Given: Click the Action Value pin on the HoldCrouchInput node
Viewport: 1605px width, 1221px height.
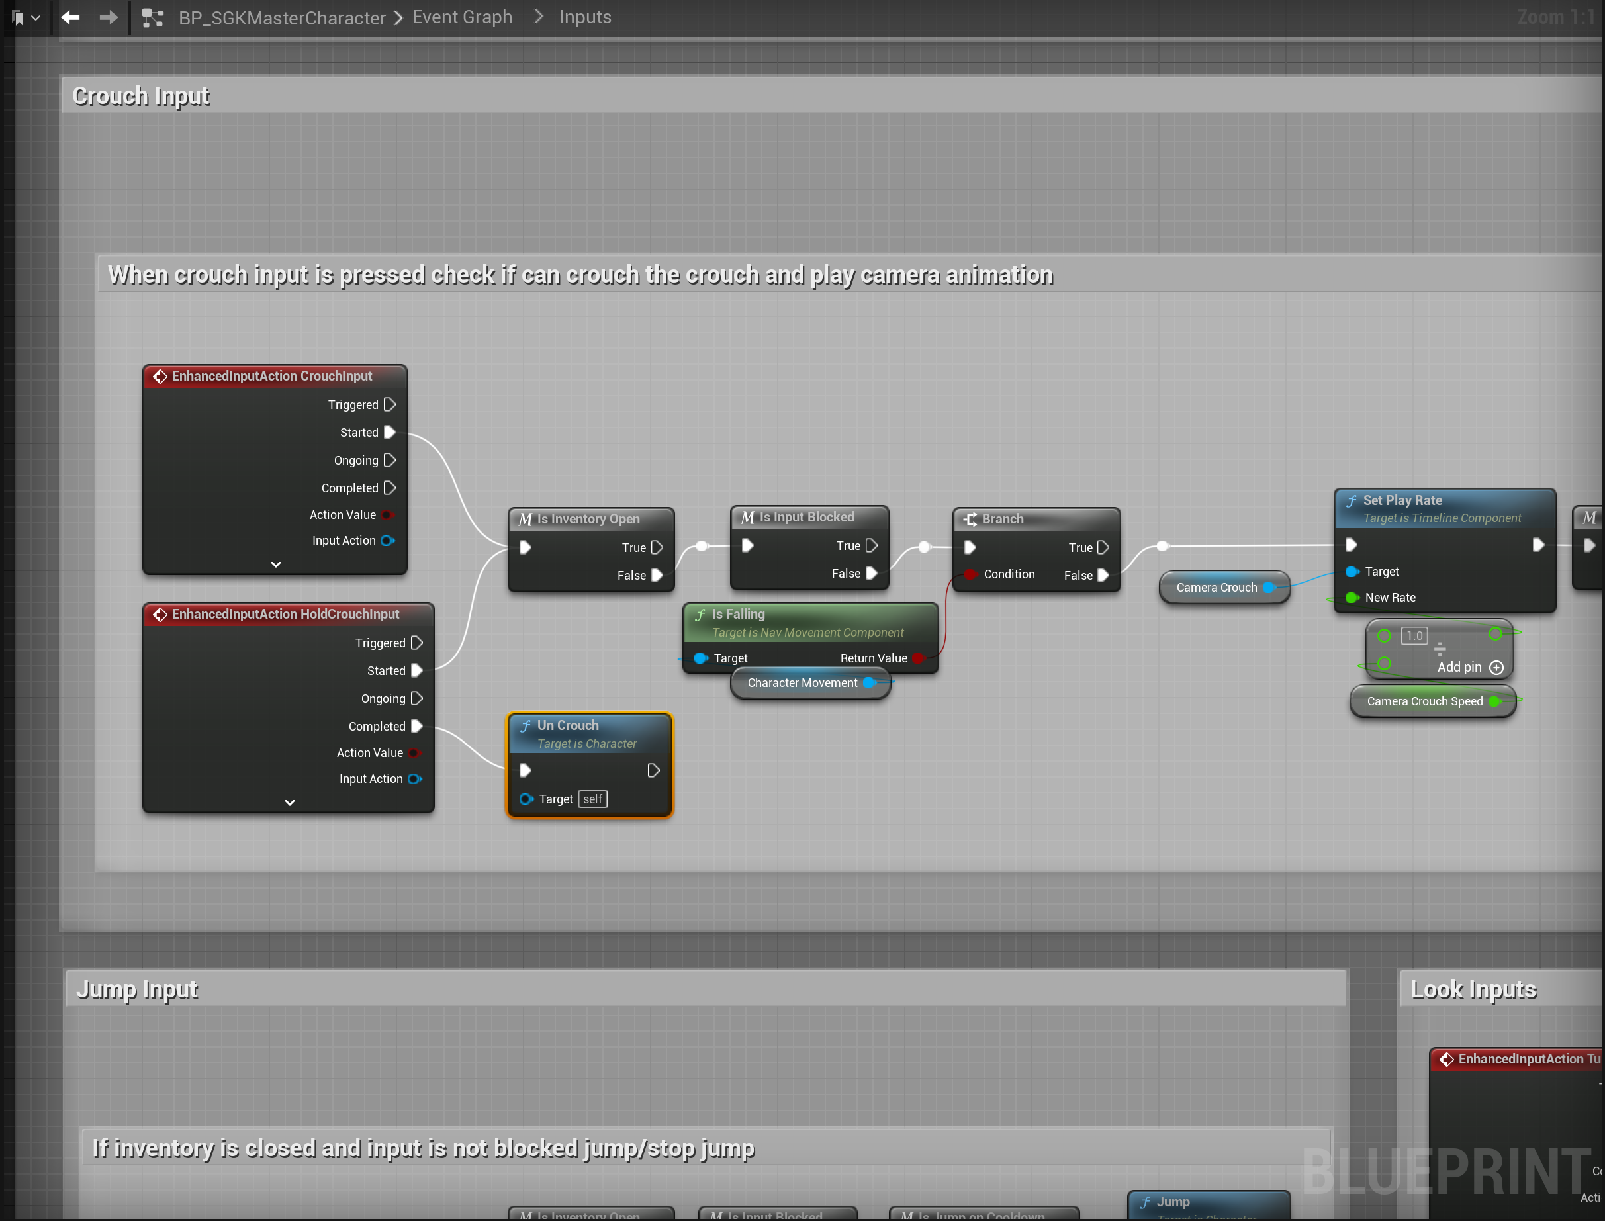Looking at the screenshot, I should (414, 753).
